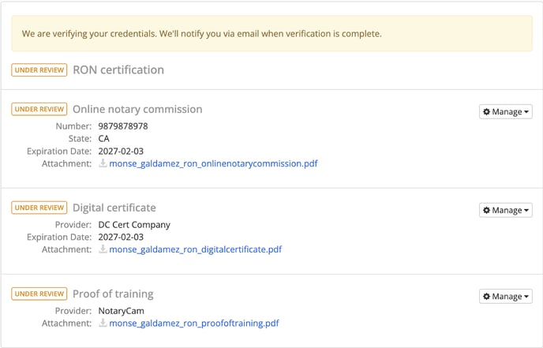Open monse_galdamez_ron_digitalcertificate.pdf link
This screenshot has height=348, width=543.
click(195, 249)
